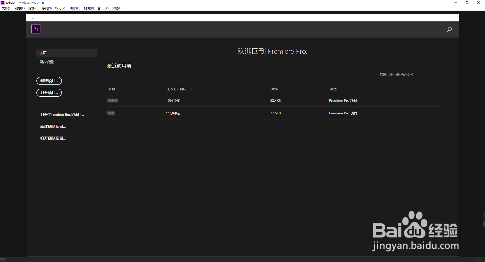Open the 窗口(W) menu
The image size is (485, 262).
point(103,8)
